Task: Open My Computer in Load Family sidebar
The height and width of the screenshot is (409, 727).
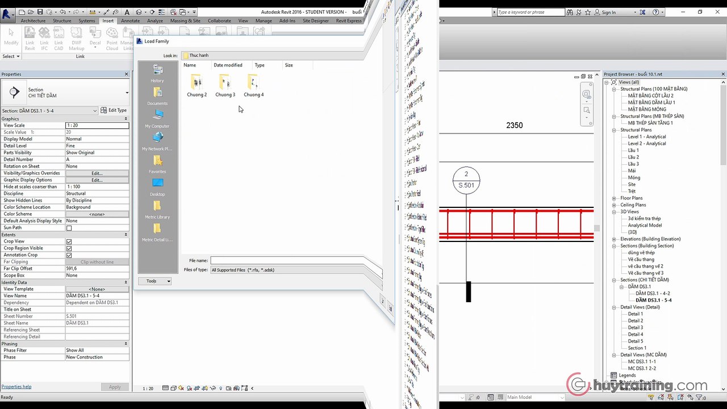Action: 157,119
